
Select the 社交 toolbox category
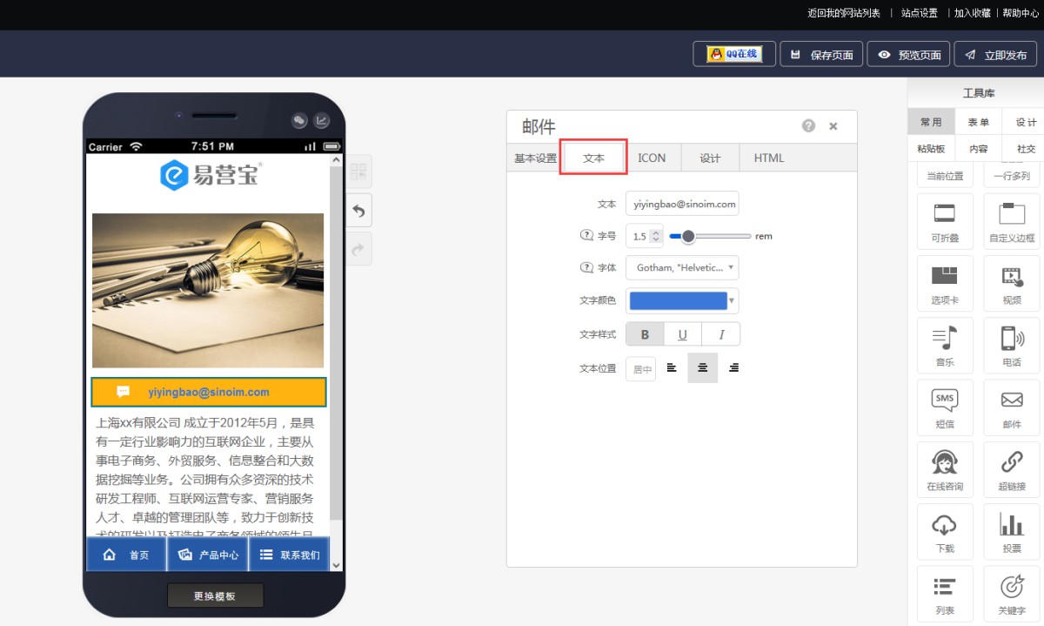click(x=1026, y=148)
